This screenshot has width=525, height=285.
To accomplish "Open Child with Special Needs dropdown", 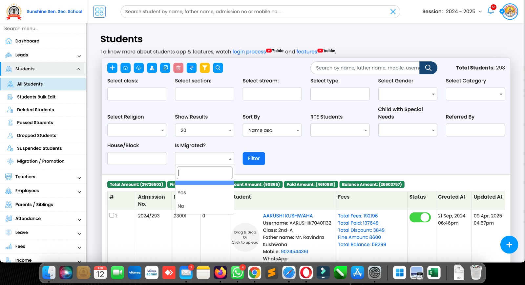I will (x=408, y=130).
